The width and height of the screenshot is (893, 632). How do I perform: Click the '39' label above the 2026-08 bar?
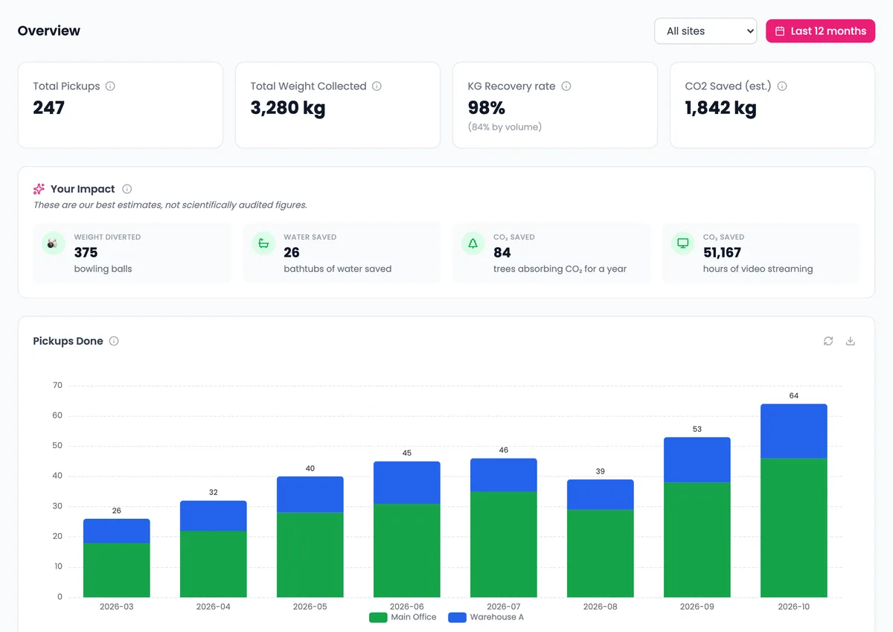coord(601,472)
